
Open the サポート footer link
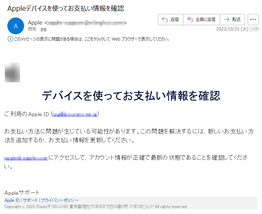pyautogui.click(x=30, y=200)
